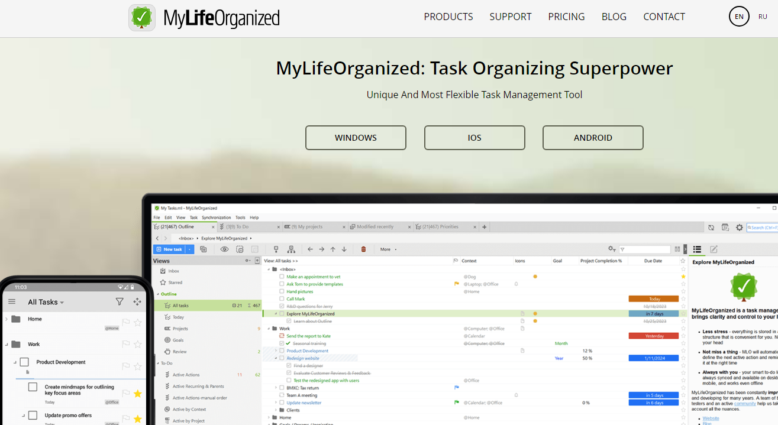Tap the phone move arrows icon
Viewport: 778px width, 425px height.
coord(137,301)
